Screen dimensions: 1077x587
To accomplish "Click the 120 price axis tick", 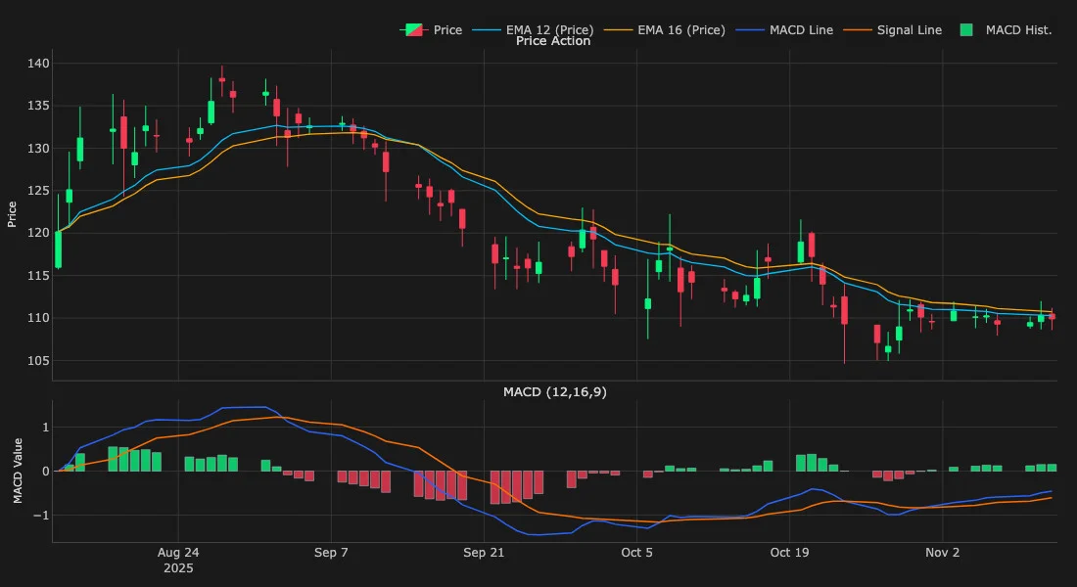I will [38, 233].
